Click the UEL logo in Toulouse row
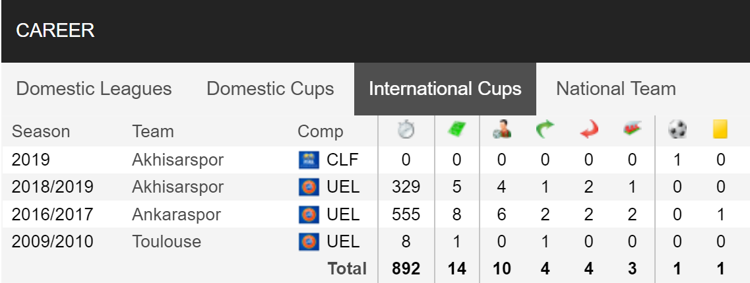 [309, 242]
